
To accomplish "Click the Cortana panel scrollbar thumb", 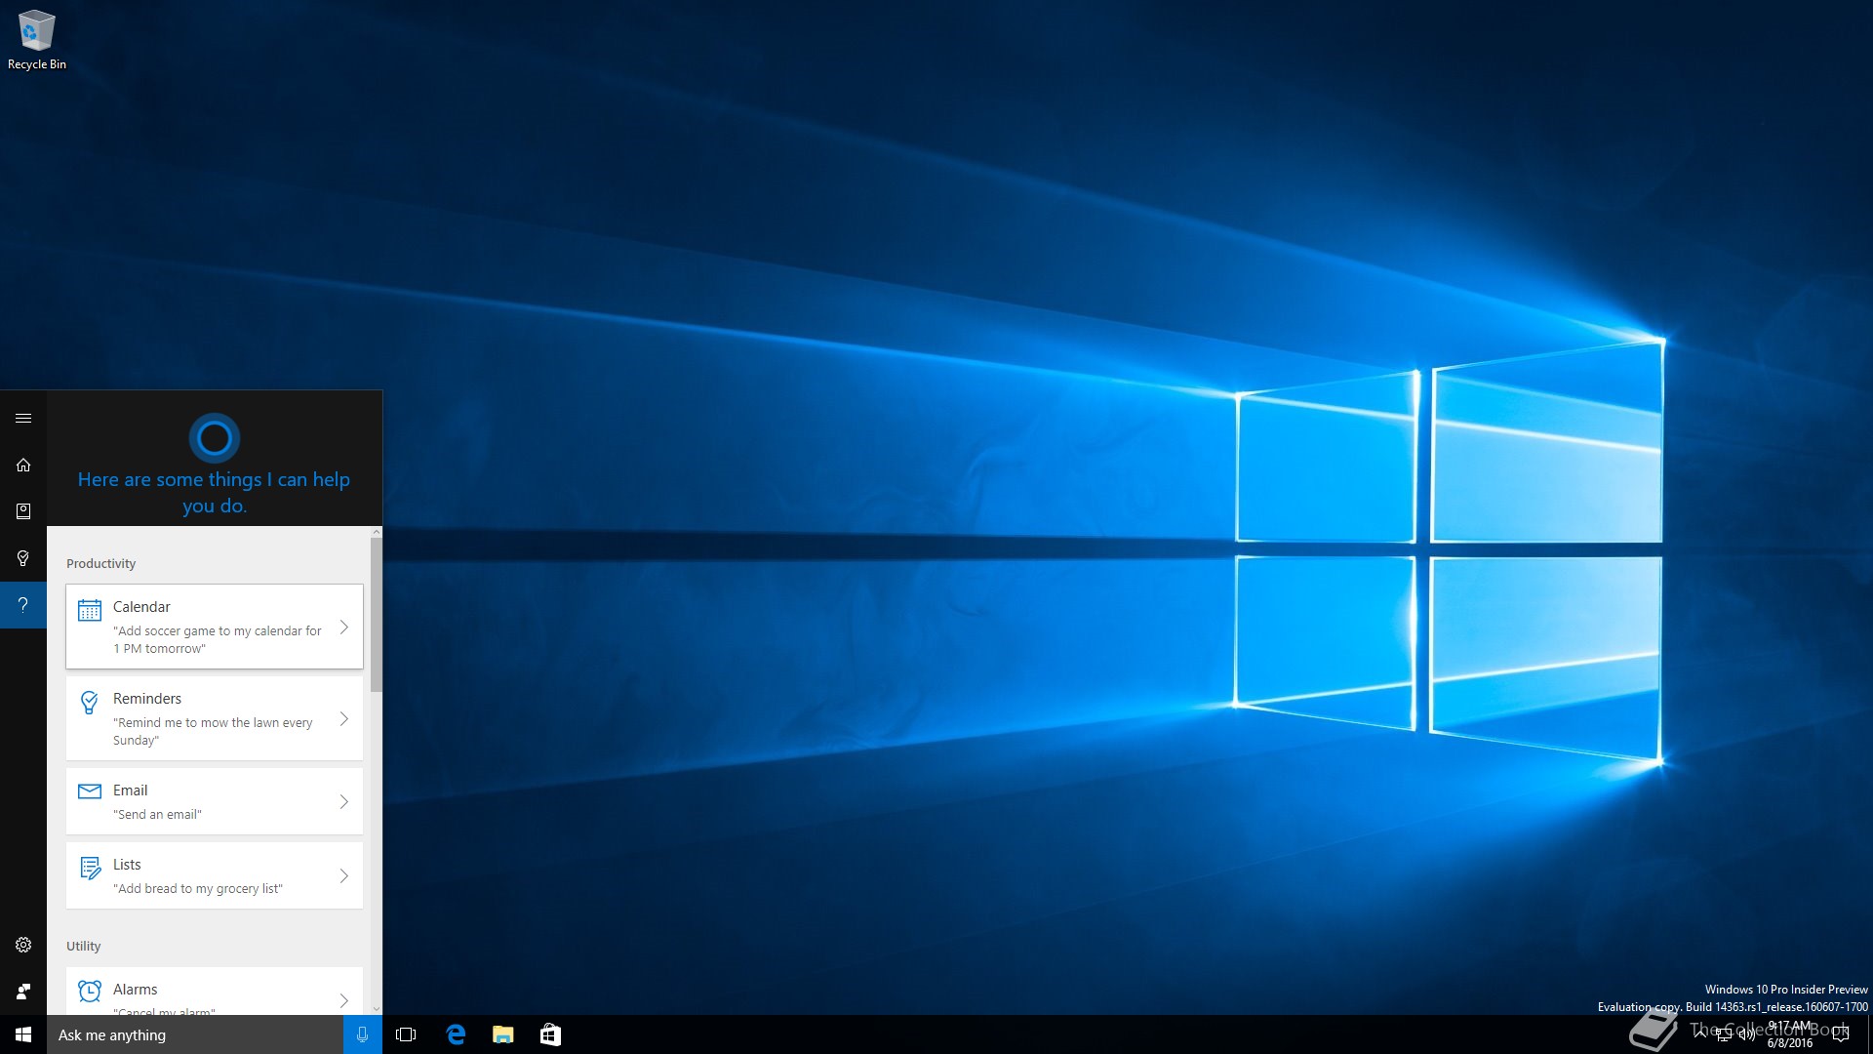I will tap(377, 614).
